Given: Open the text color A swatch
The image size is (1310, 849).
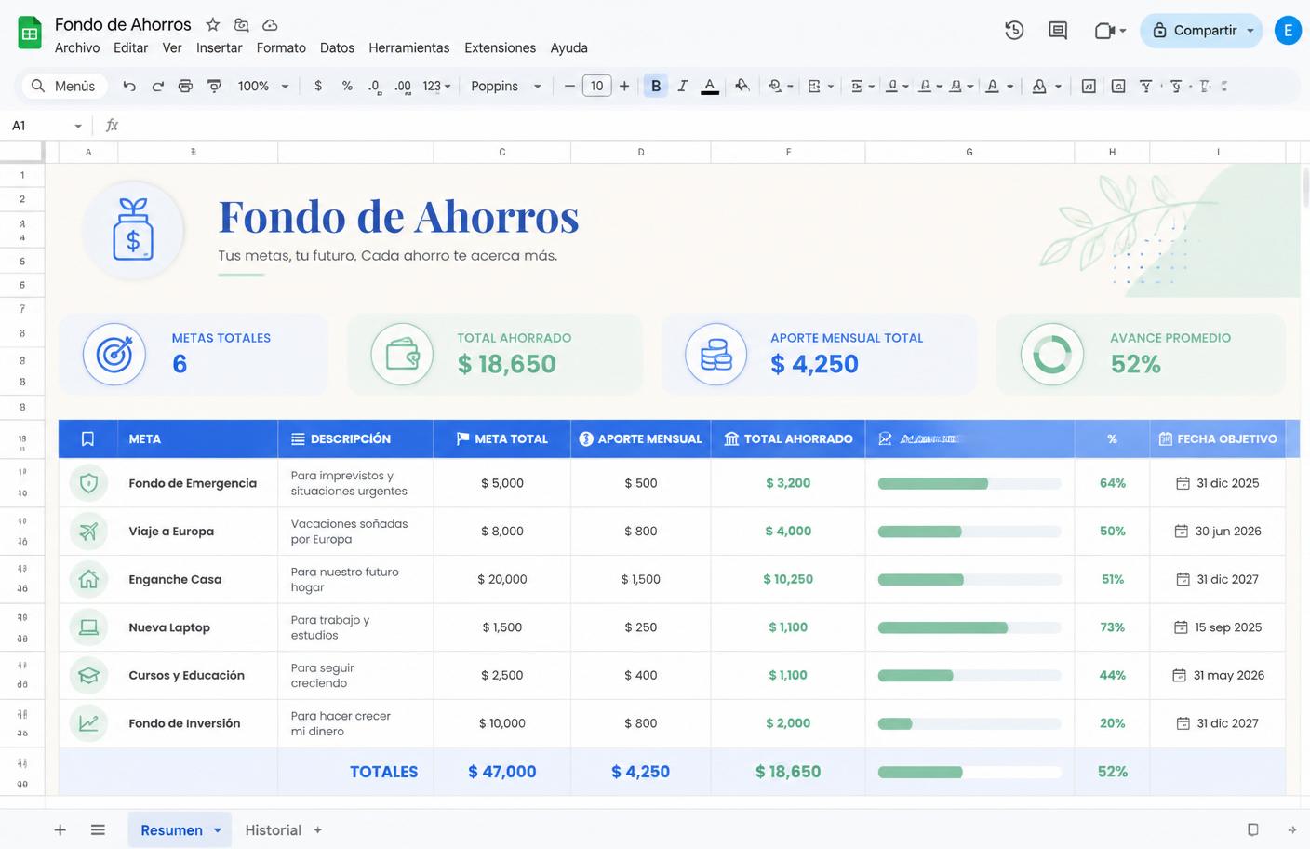Looking at the screenshot, I should pyautogui.click(x=710, y=86).
